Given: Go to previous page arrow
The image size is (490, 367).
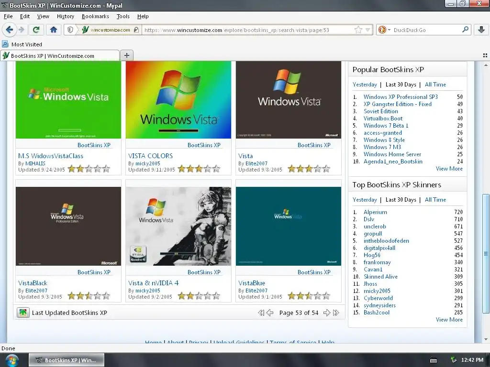Looking at the screenshot, I should click(270, 313).
